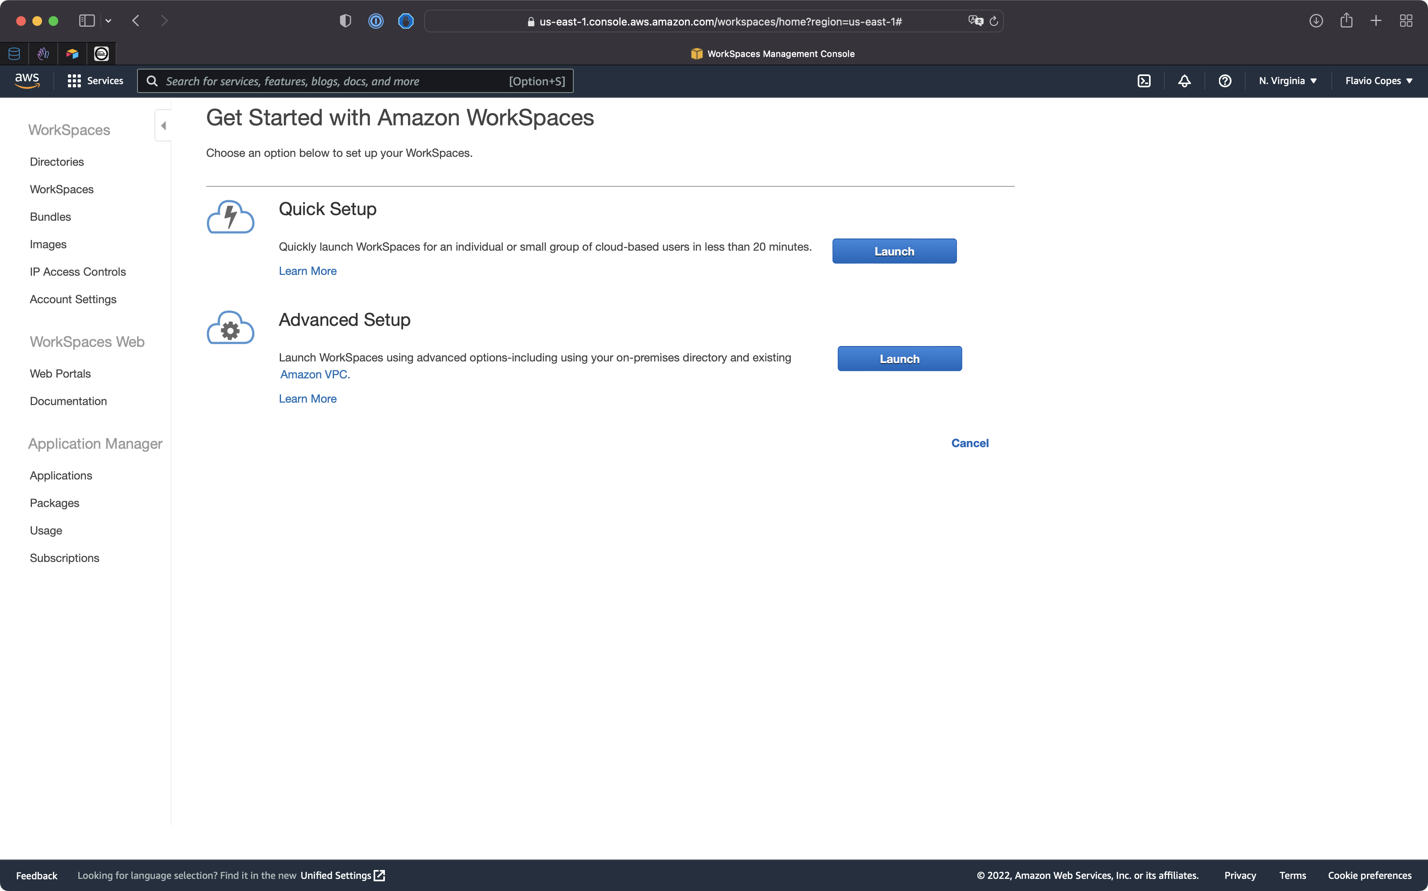Screen dimensions: 1428x891
Task: Expand the N. Virginia region dropdown
Action: click(x=1287, y=81)
